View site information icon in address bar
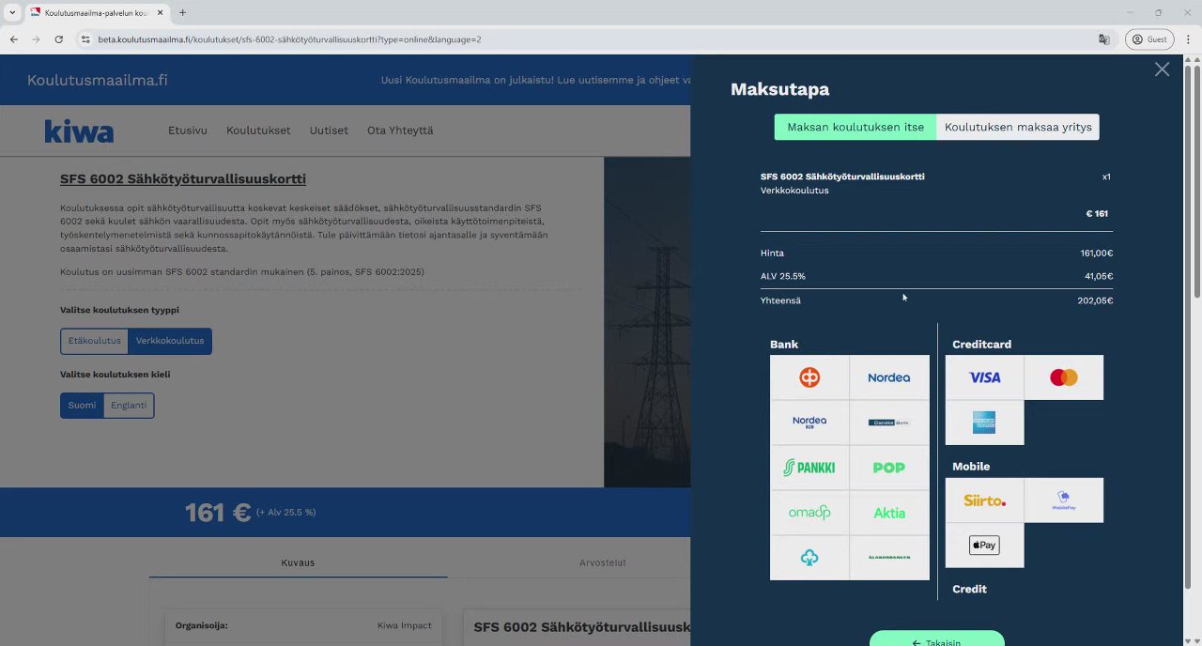The width and height of the screenshot is (1202, 646). [x=85, y=39]
